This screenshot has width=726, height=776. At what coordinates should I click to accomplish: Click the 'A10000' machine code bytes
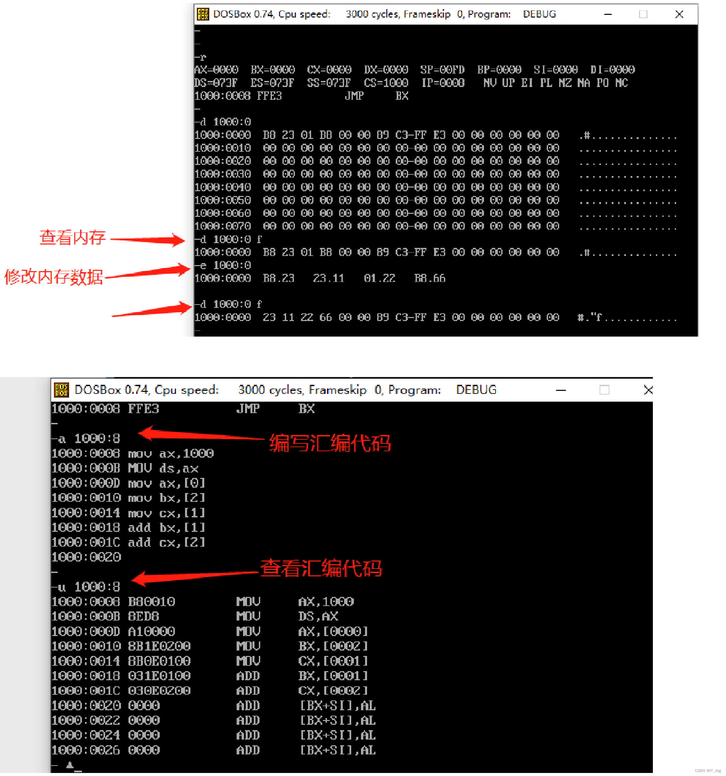pos(152,632)
